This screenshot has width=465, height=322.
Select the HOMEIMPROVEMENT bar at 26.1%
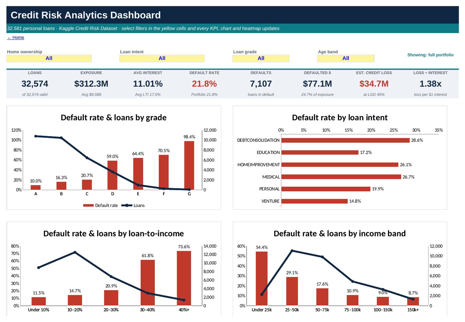pyautogui.click(x=340, y=165)
